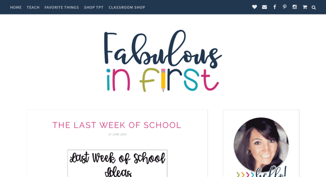Visit the Facebook page icon
The image size is (326, 177).
275,7
